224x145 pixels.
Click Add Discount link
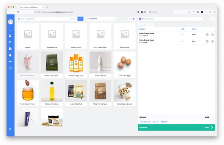tap(145, 122)
